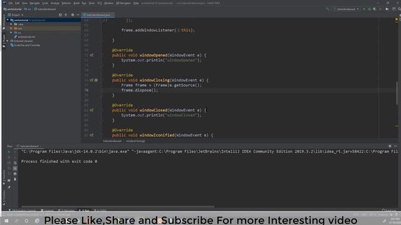This screenshot has width=401, height=225.
Task: Click the Debug bug icon
Action: point(369,9)
